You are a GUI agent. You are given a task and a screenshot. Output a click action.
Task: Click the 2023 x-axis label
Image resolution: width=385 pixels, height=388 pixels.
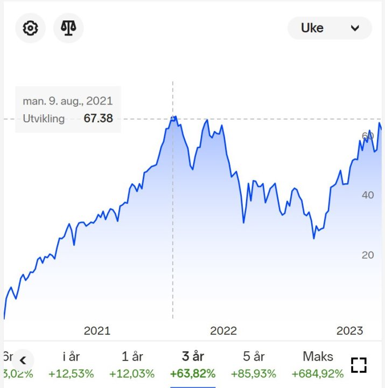350,331
